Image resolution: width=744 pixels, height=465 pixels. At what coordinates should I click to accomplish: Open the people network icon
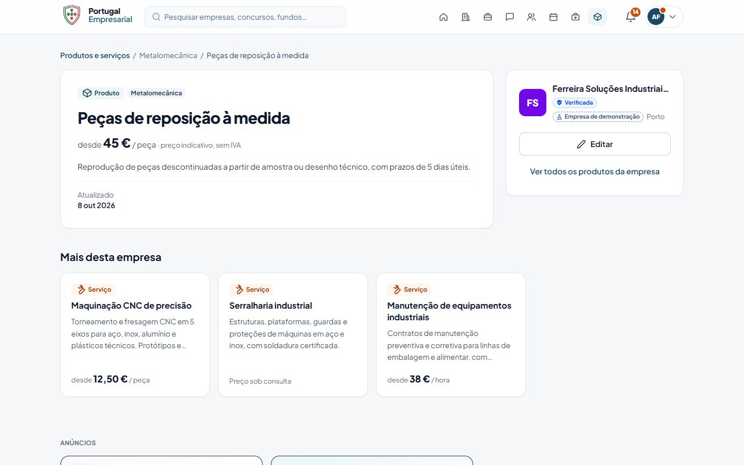(531, 17)
